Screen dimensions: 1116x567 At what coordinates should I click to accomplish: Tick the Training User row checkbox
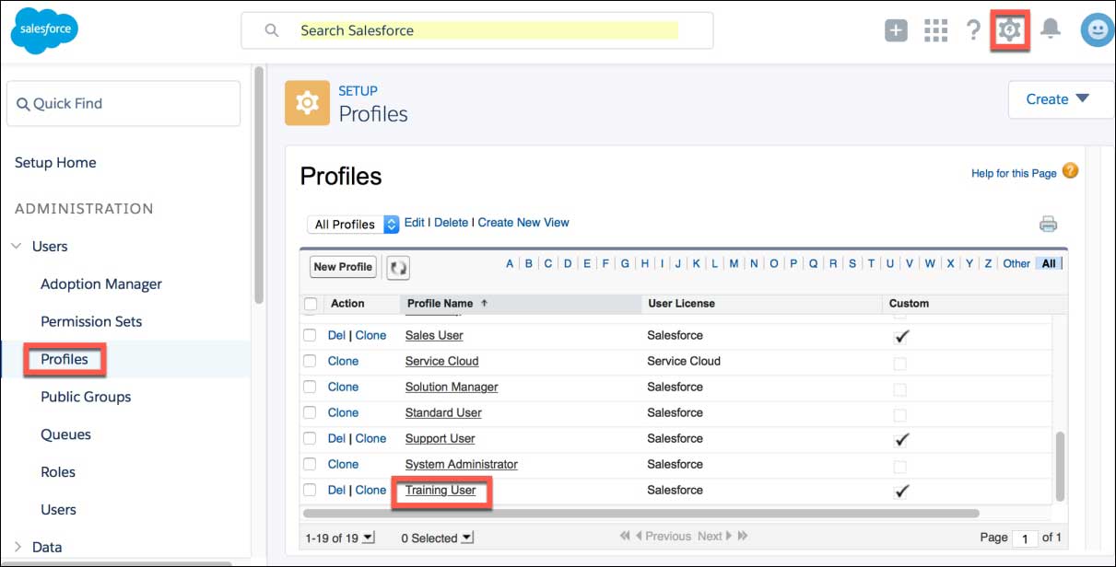click(x=311, y=491)
